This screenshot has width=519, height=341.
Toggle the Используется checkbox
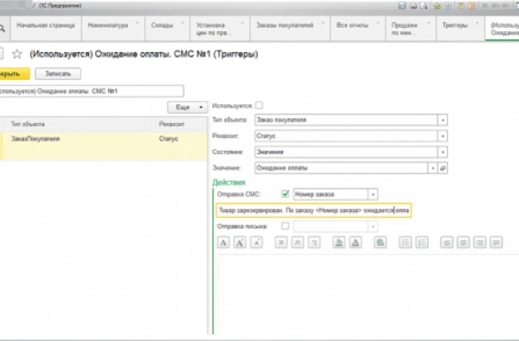[x=259, y=105]
